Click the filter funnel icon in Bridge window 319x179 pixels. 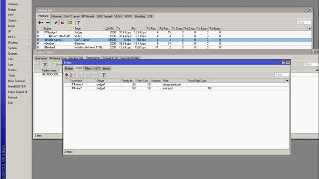tap(104, 75)
